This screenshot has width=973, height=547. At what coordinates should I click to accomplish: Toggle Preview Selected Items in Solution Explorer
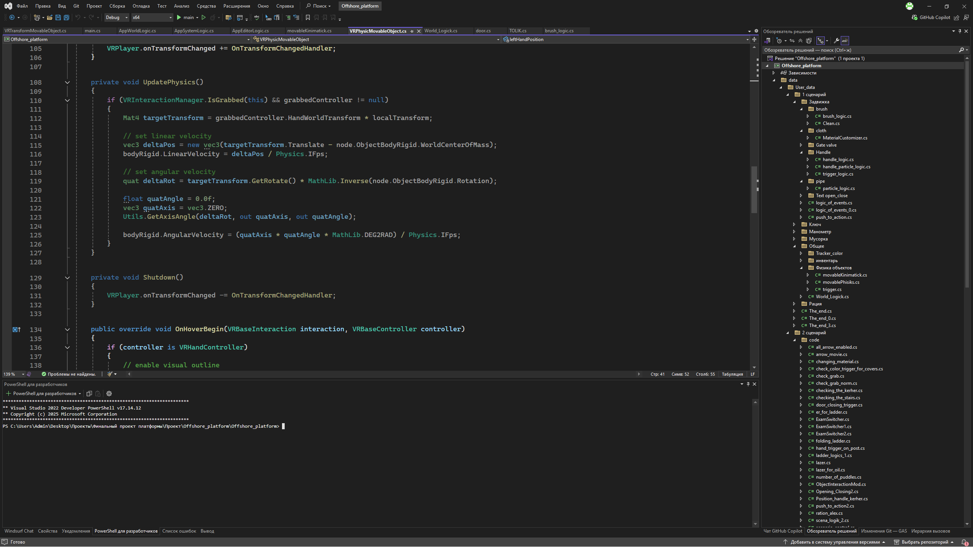[845, 41]
